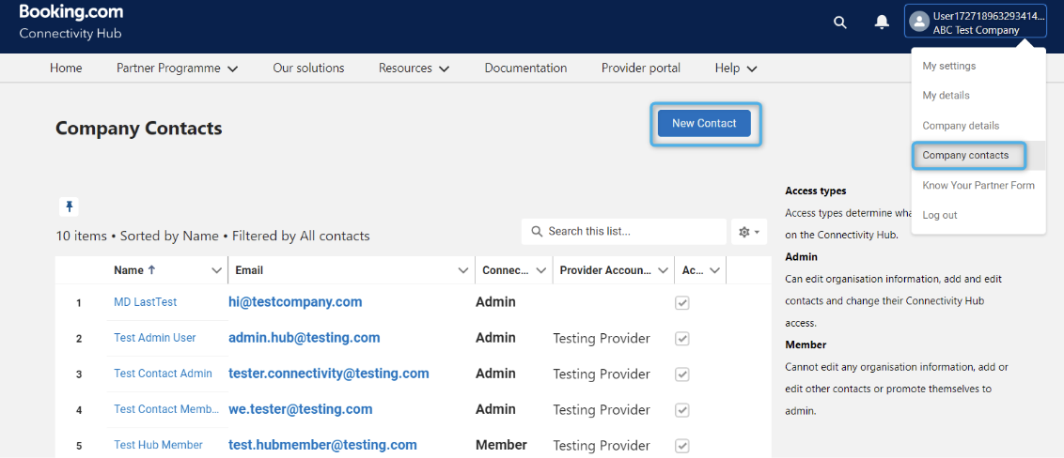The image size is (1064, 458).
Task: Open the Test Contact Admin record
Action: 163,374
